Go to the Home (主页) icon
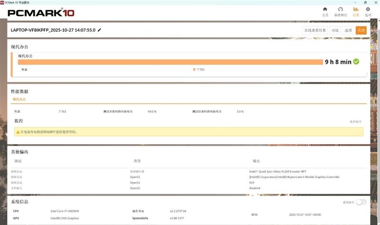Viewport: 380px width, 225px height. pos(325,9)
